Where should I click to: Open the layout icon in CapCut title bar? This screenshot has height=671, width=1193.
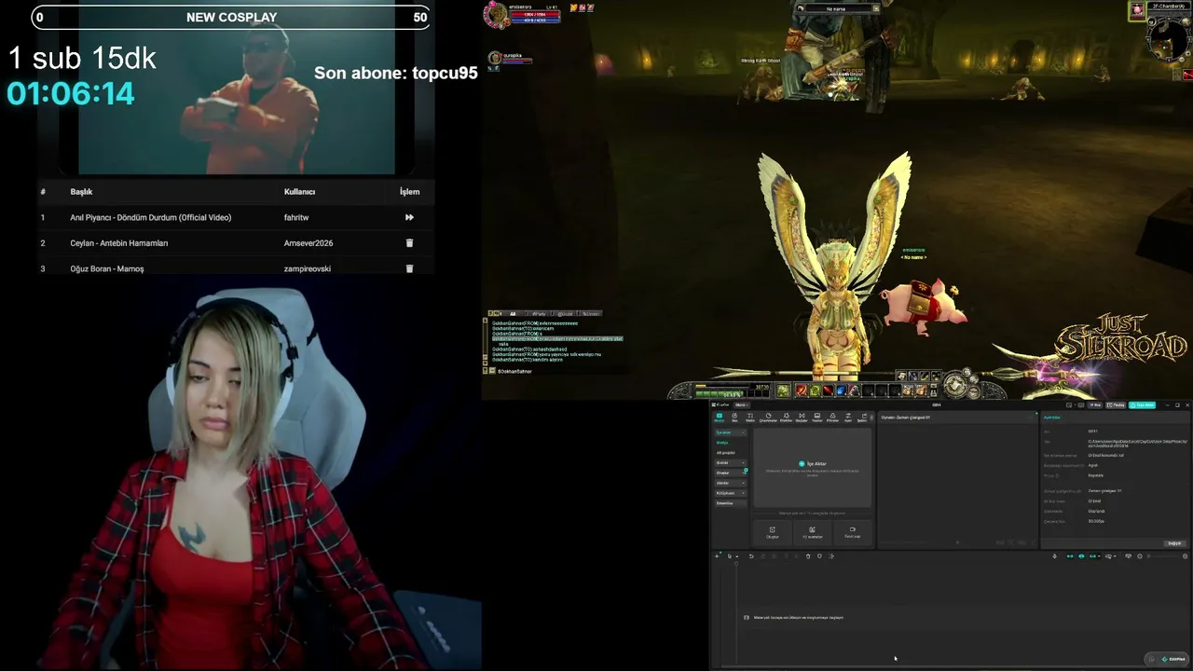pyautogui.click(x=1070, y=405)
